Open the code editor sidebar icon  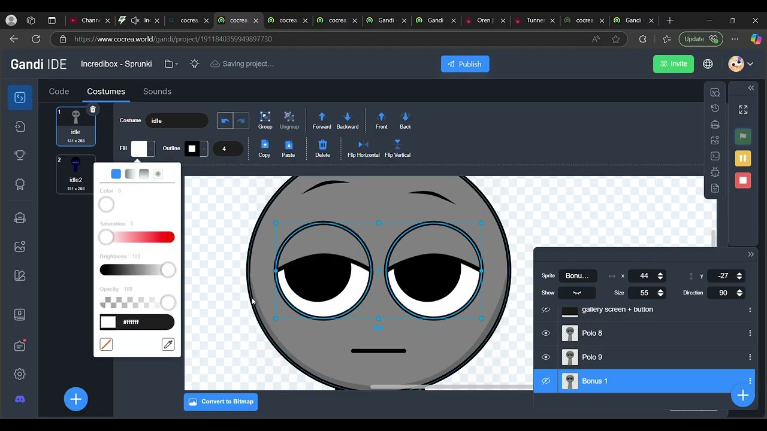pyautogui.click(x=20, y=98)
